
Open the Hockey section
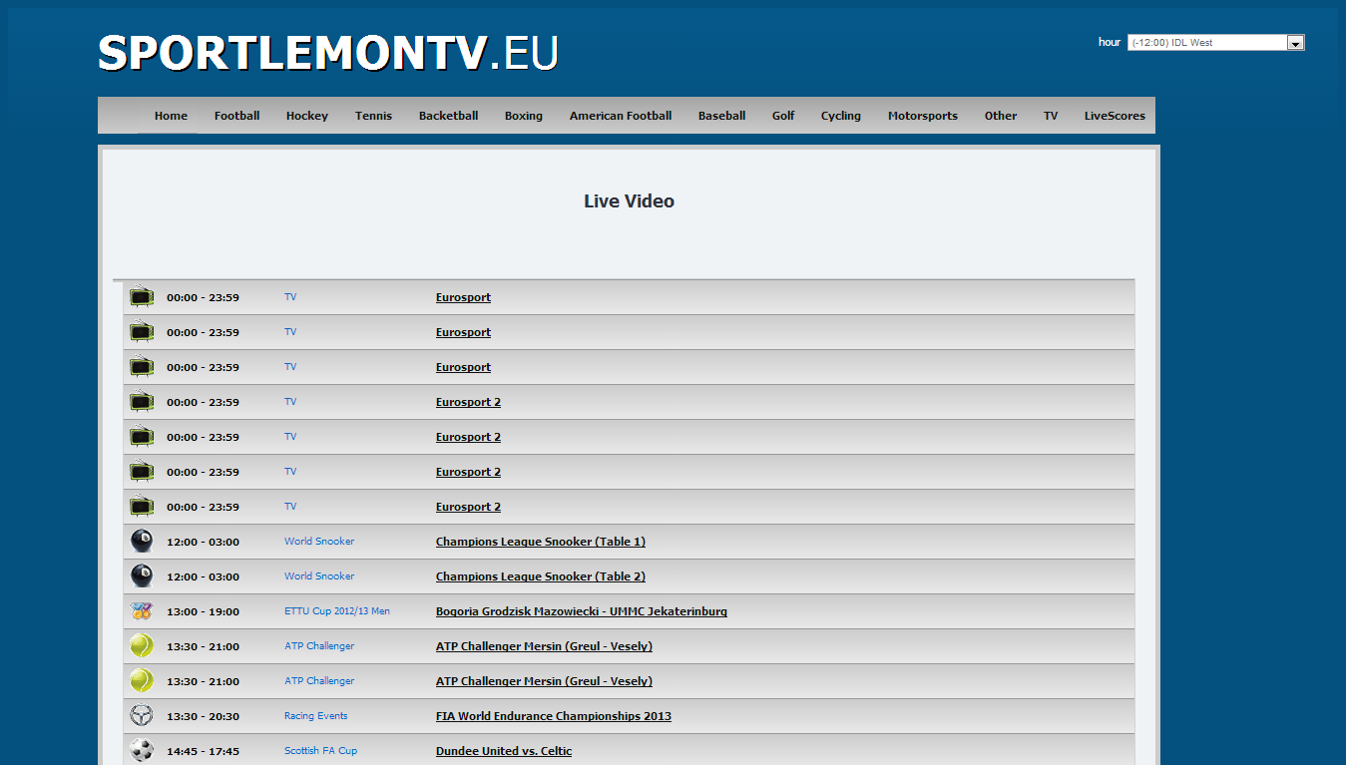[306, 116]
